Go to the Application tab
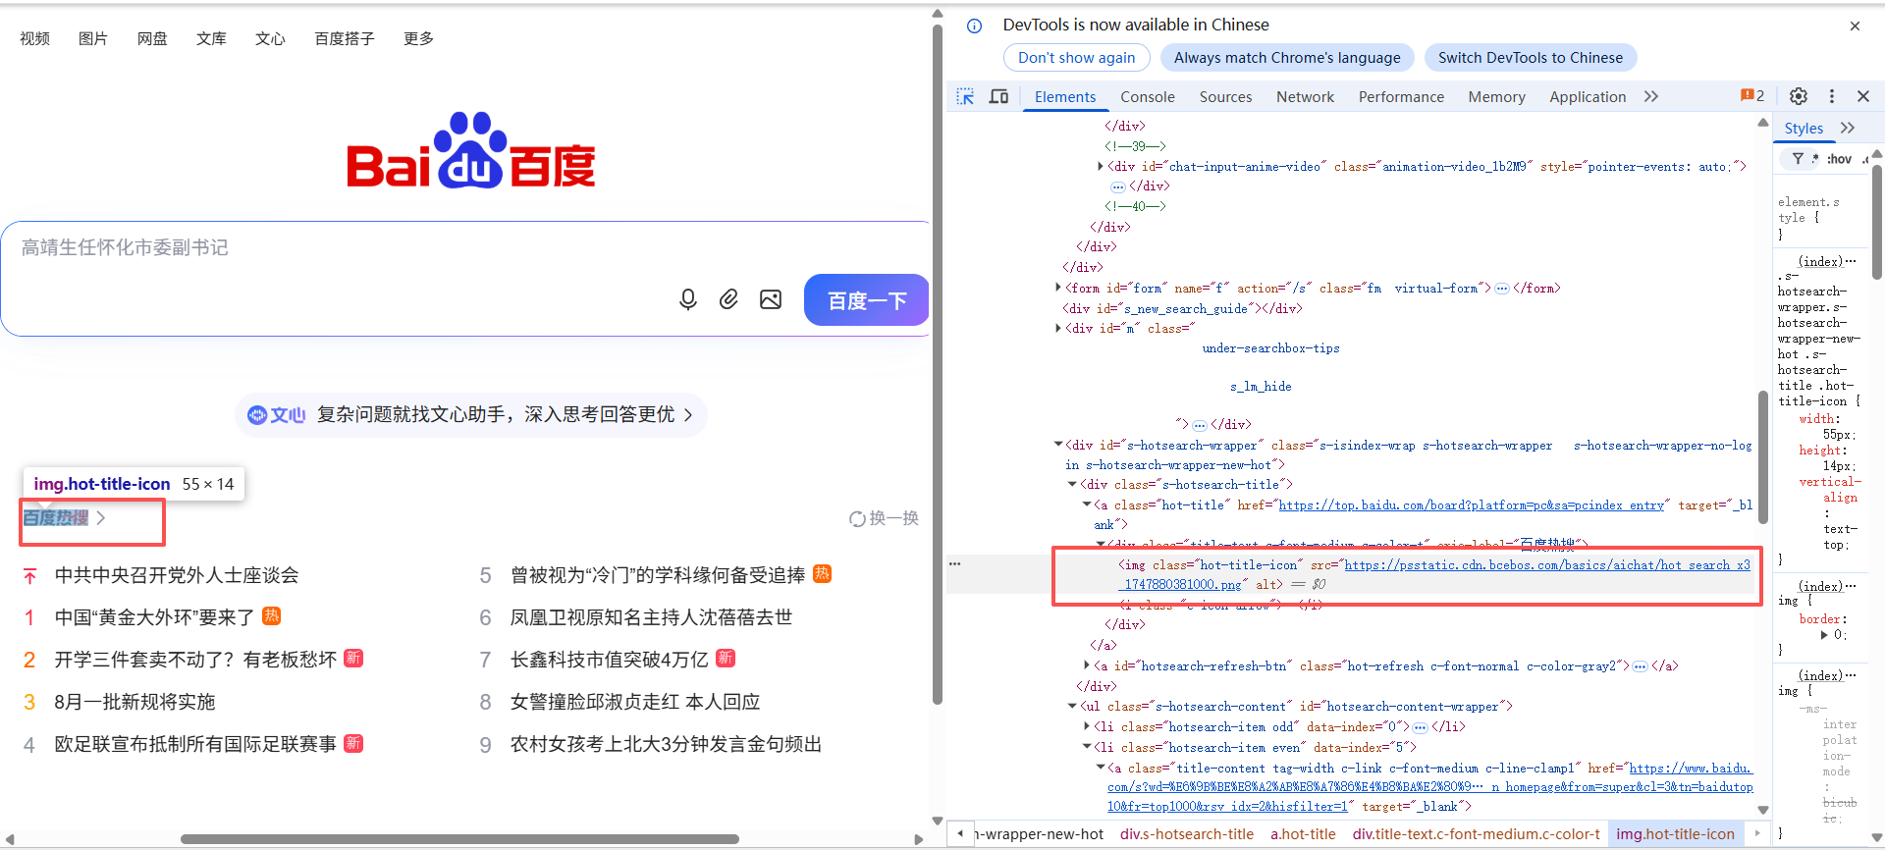This screenshot has height=850, width=1885. 1588,96
